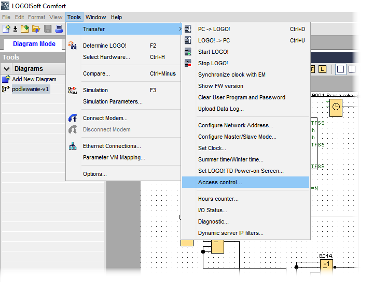Screen dimensions: 373x282
Task: Click the Save floppy disk toolbar icon
Action: [x=48, y=29]
